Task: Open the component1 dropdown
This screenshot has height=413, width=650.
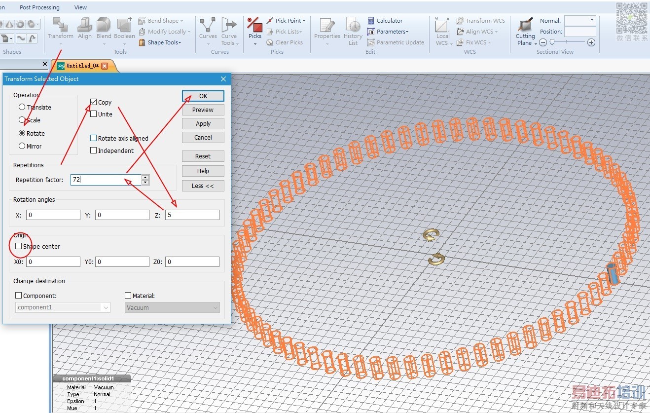Action: click(63, 307)
